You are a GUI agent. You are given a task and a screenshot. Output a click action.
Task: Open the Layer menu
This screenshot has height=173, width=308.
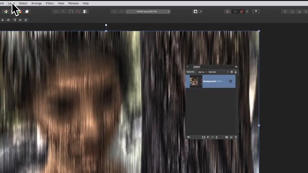click(11, 3)
